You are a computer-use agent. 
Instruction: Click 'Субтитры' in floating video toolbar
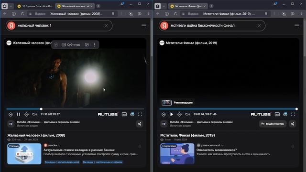[71, 44]
